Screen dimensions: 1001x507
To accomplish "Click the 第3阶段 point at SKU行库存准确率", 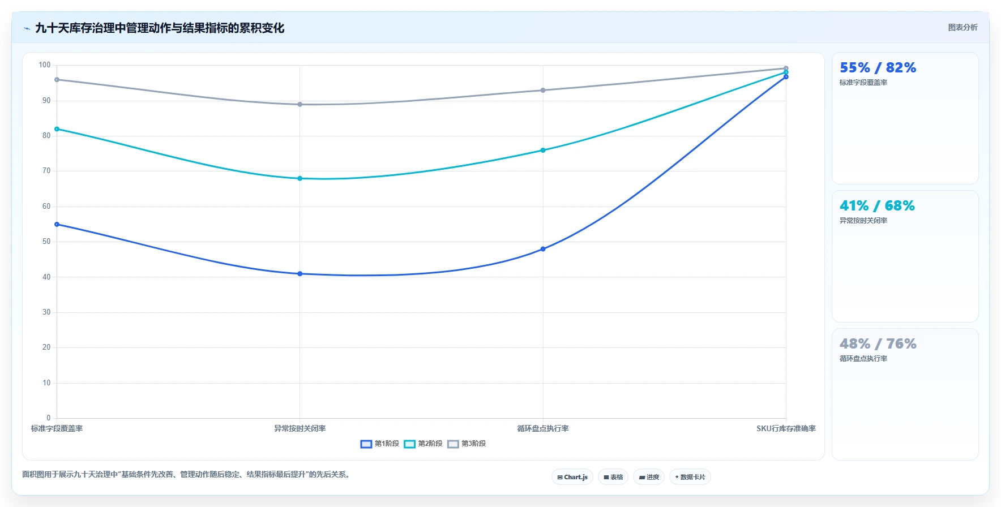I will tap(786, 68).
